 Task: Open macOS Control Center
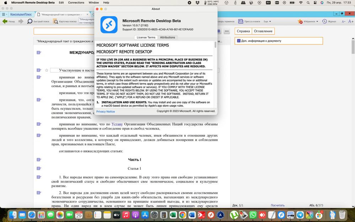click(315, 3)
